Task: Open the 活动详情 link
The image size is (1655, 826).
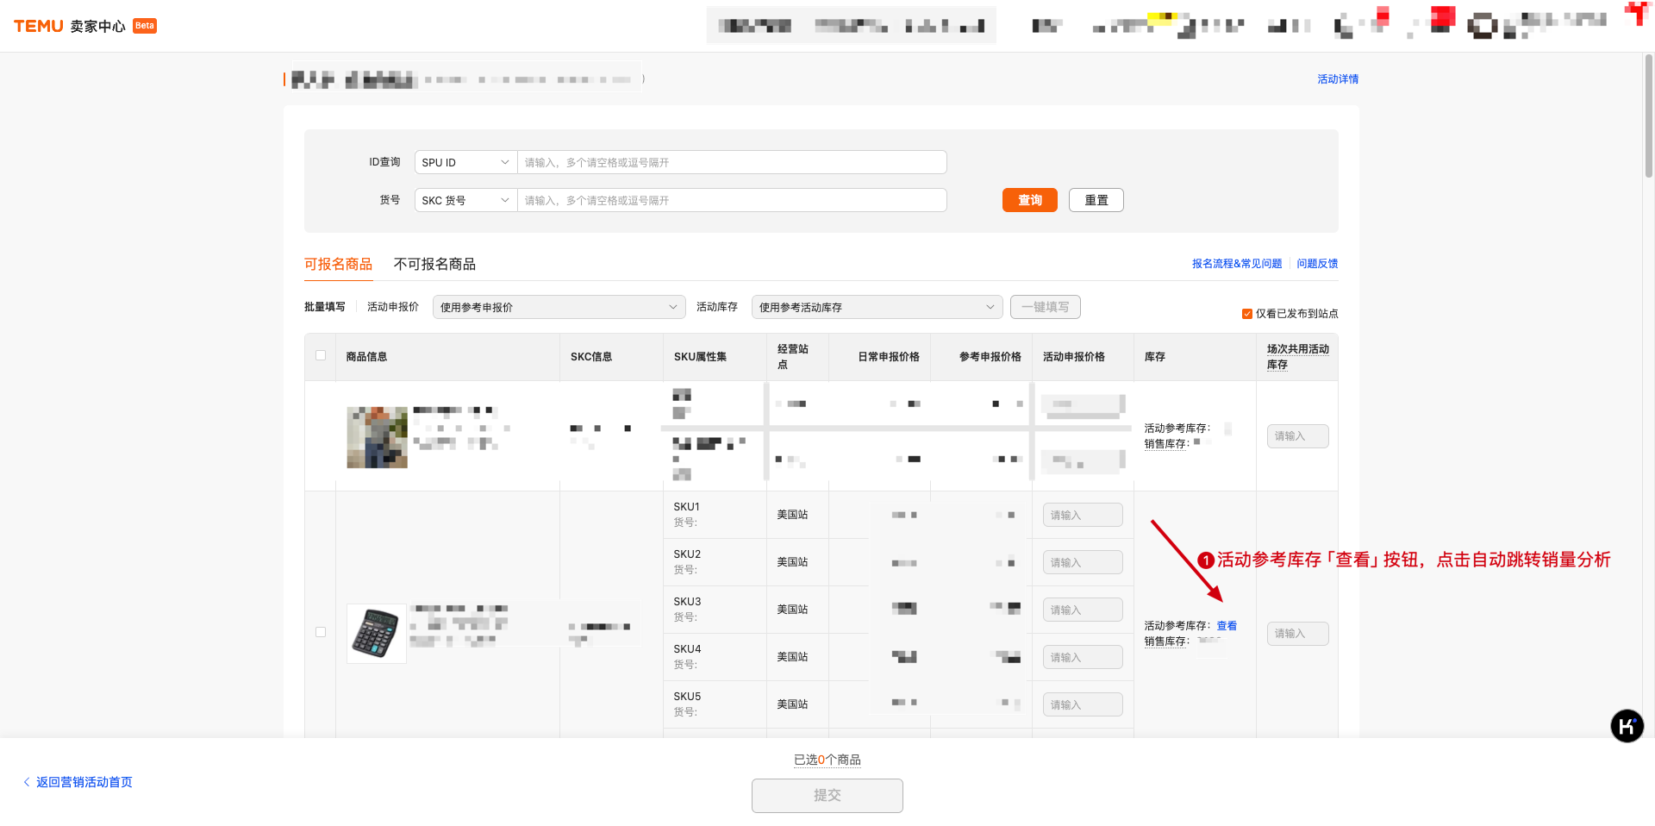Action: coord(1337,78)
